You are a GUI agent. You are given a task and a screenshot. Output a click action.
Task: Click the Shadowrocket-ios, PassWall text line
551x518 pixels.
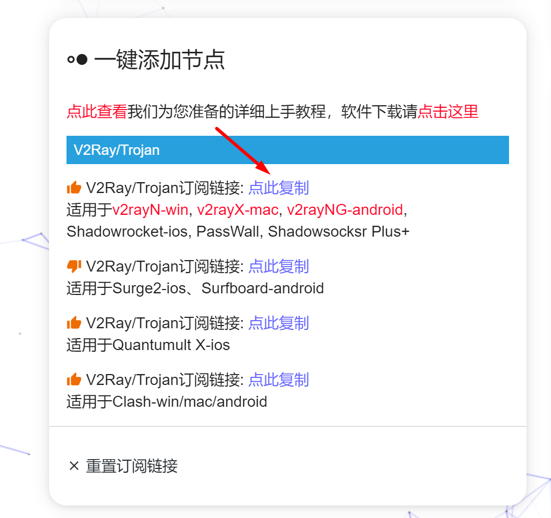click(x=238, y=232)
